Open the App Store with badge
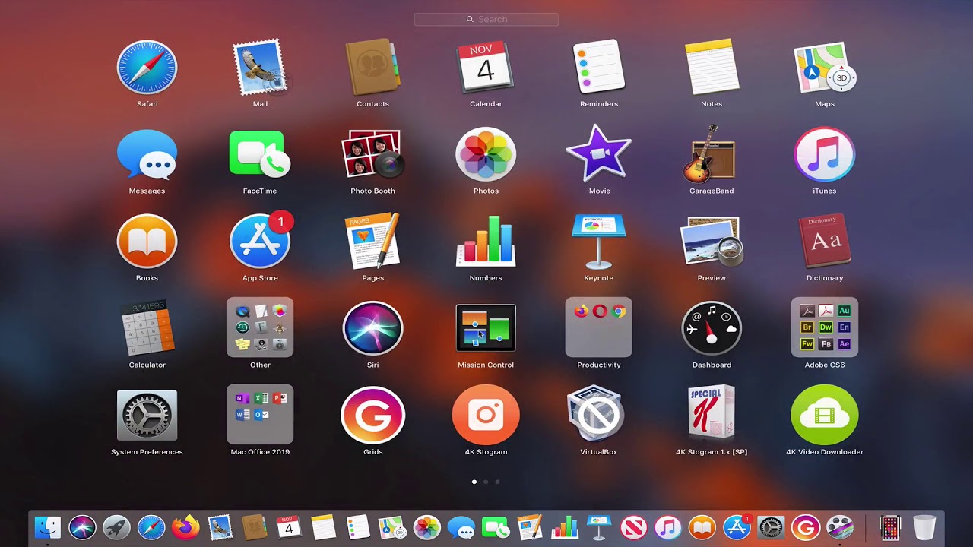Image resolution: width=973 pixels, height=547 pixels. [260, 242]
